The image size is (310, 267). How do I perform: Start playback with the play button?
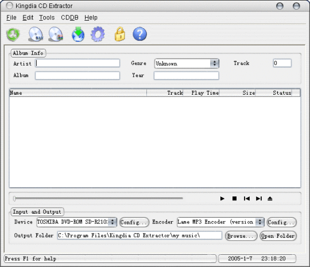pyautogui.click(x=222, y=198)
